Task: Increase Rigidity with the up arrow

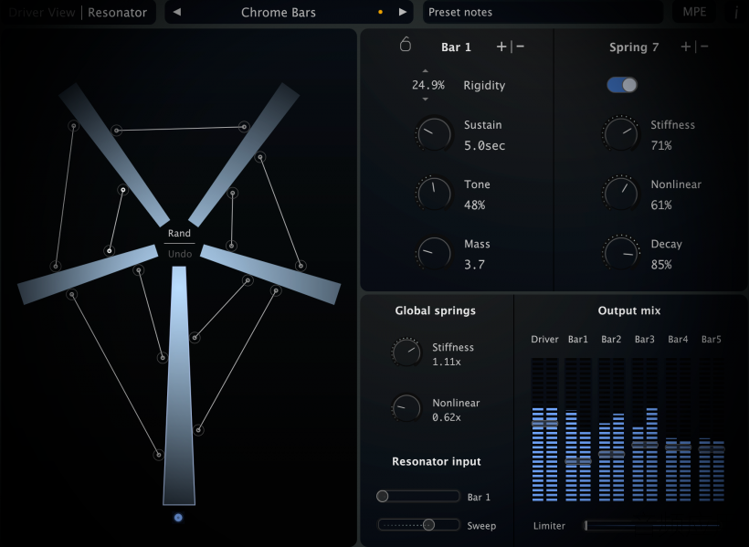Action: point(425,71)
